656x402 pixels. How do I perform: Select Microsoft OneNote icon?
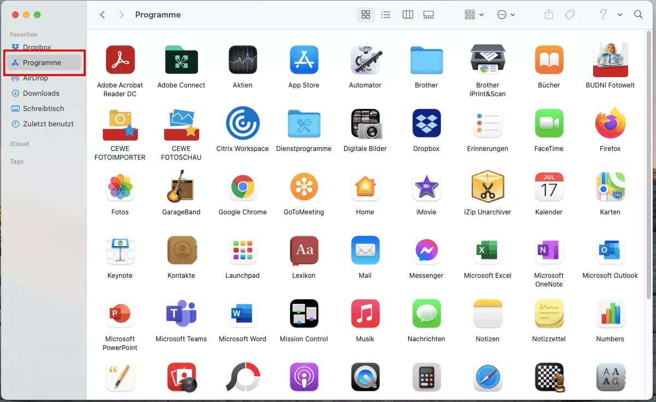(549, 250)
